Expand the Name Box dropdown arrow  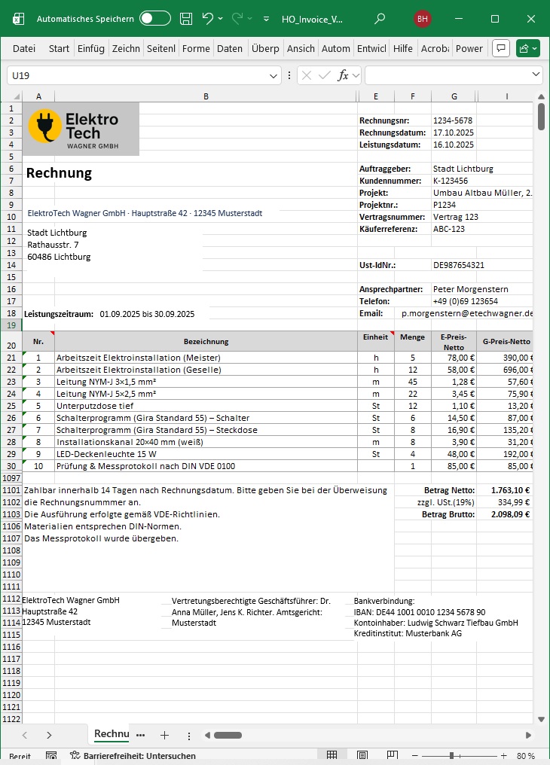coord(274,75)
